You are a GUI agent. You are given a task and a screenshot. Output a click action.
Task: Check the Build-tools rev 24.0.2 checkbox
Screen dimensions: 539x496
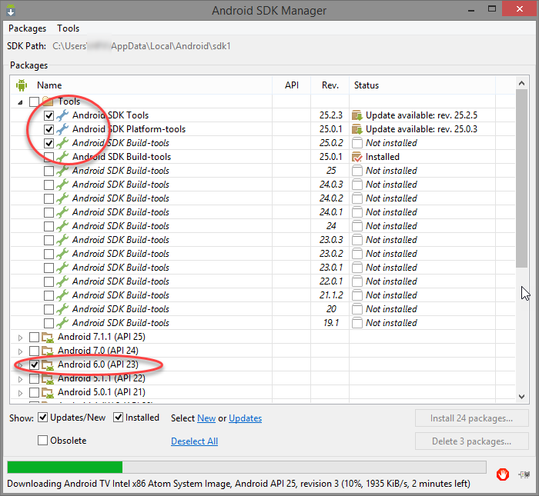tap(49, 198)
